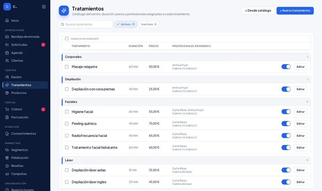Click the + Desde catálogo button
322x191 pixels.
[x=258, y=10]
